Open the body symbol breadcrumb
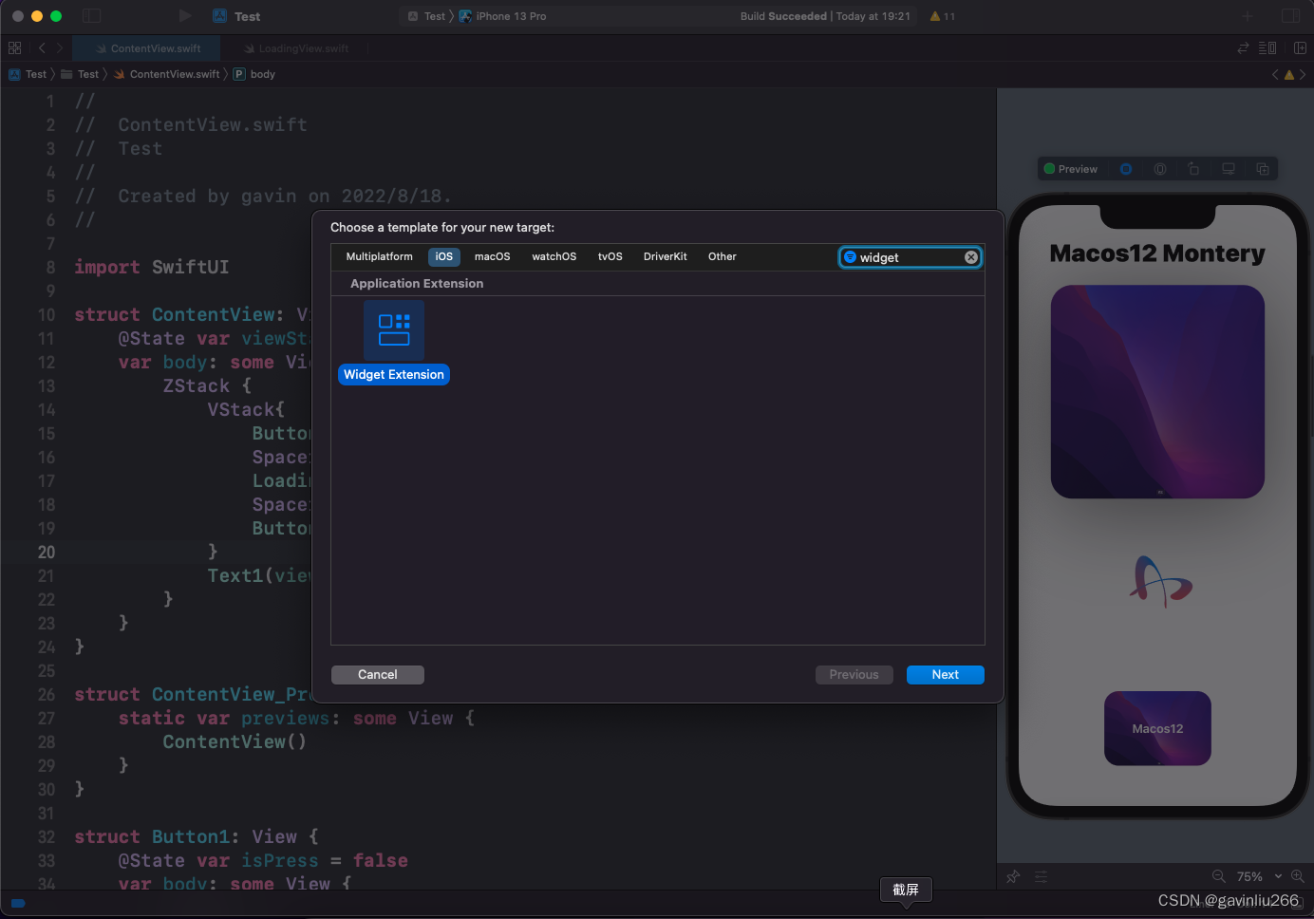1314x919 pixels. [x=254, y=74]
